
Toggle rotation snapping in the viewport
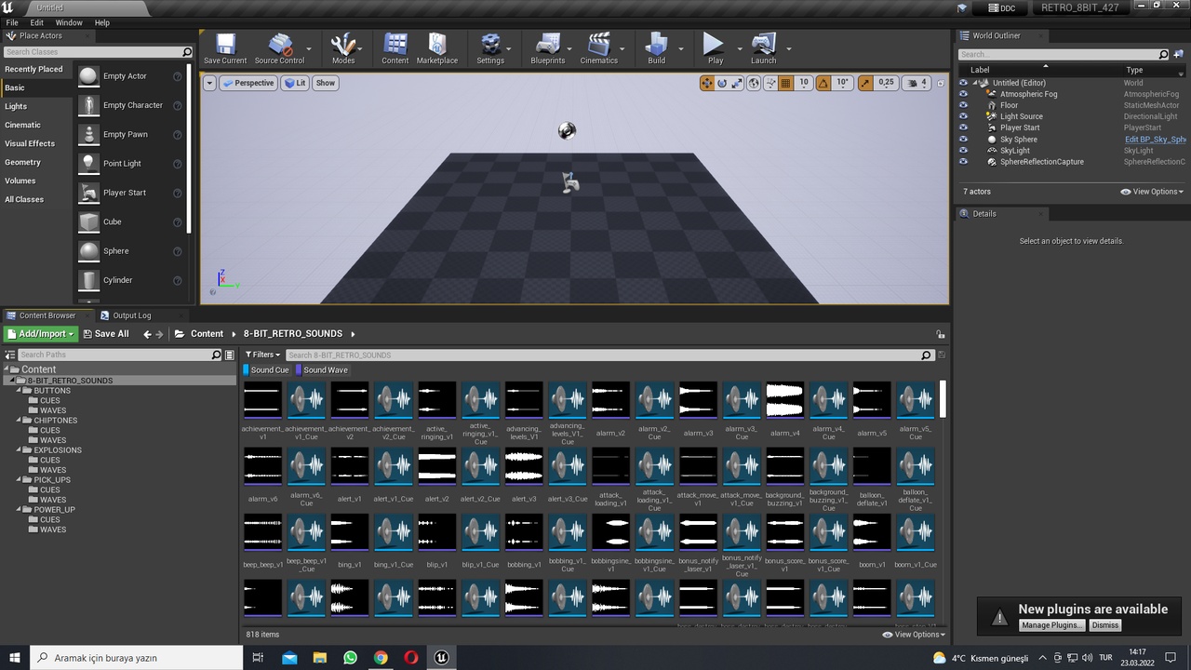pyautogui.click(x=823, y=83)
